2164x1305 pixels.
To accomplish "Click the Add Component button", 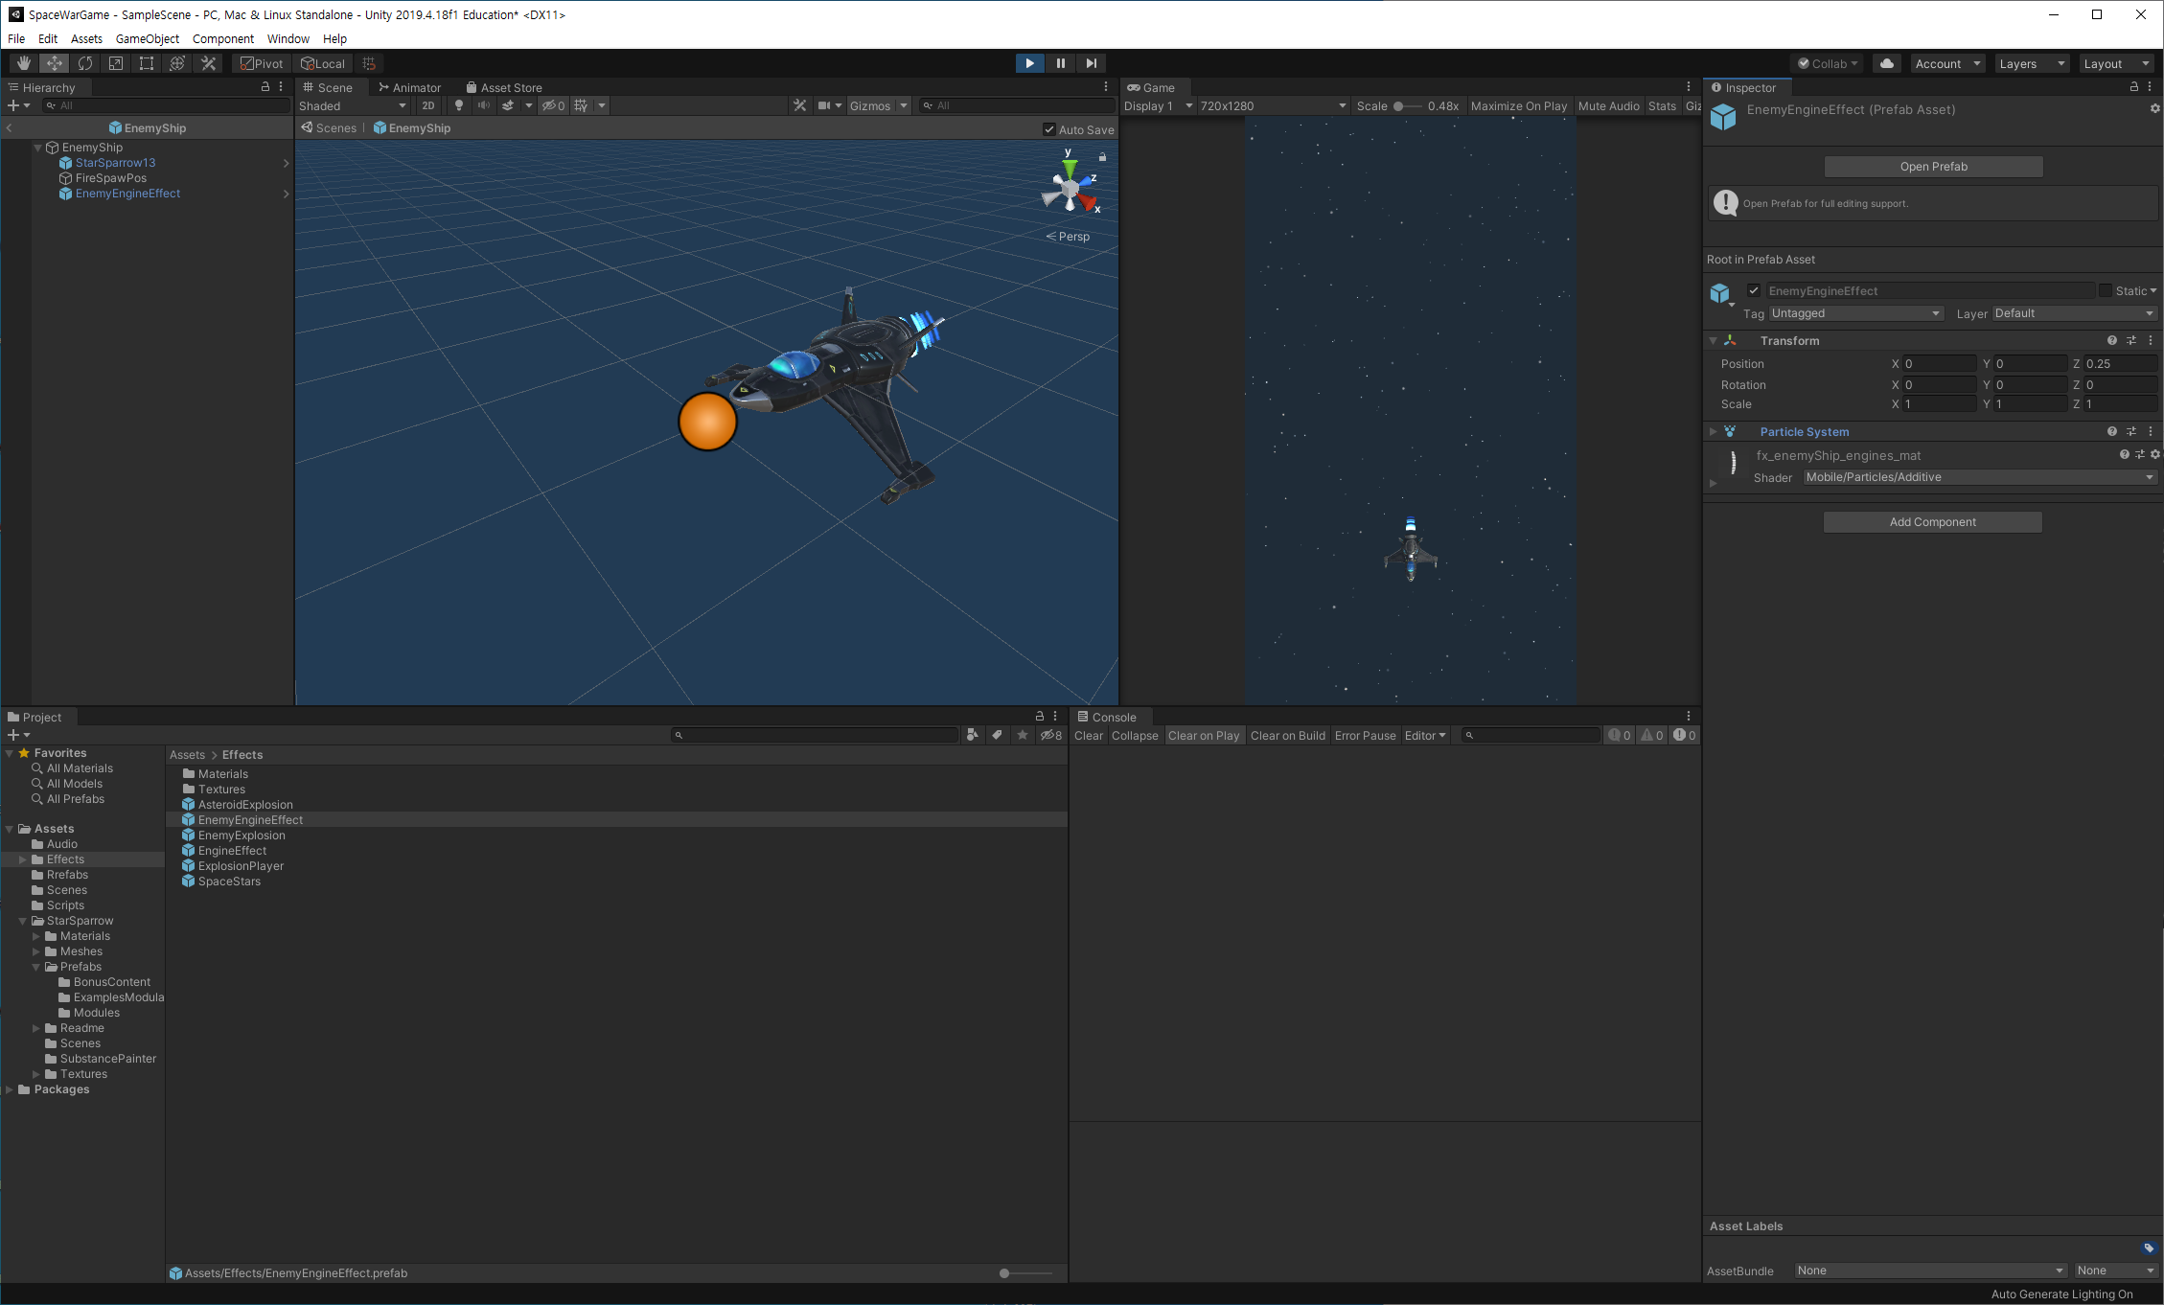I will (x=1932, y=522).
